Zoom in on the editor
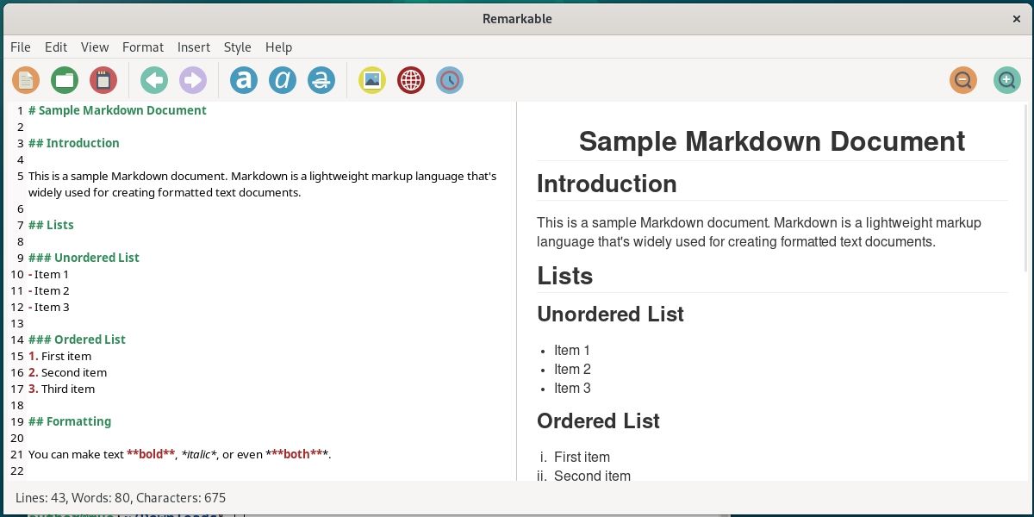The width and height of the screenshot is (1034, 517). point(1007,80)
